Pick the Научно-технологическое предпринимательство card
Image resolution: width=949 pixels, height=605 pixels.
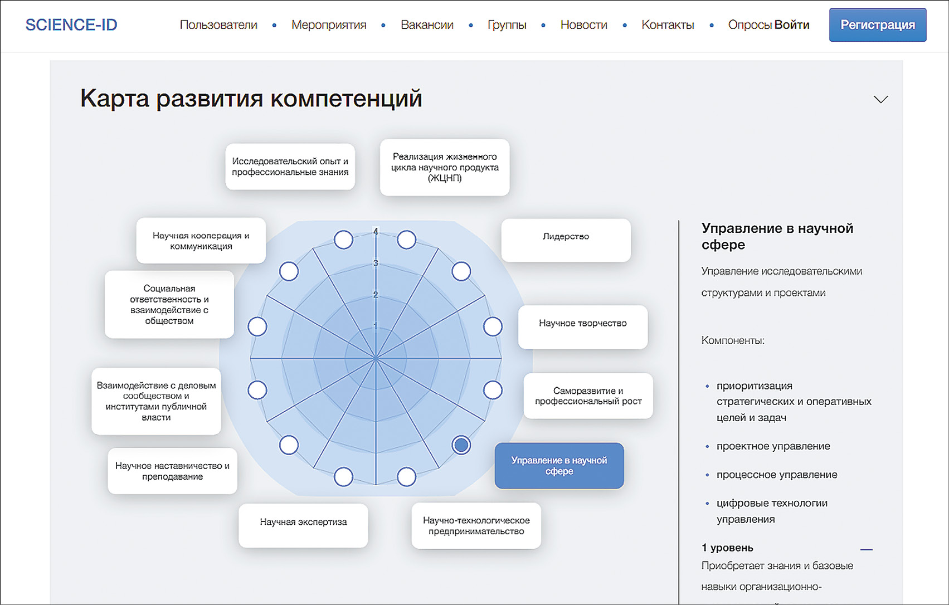pyautogui.click(x=476, y=525)
